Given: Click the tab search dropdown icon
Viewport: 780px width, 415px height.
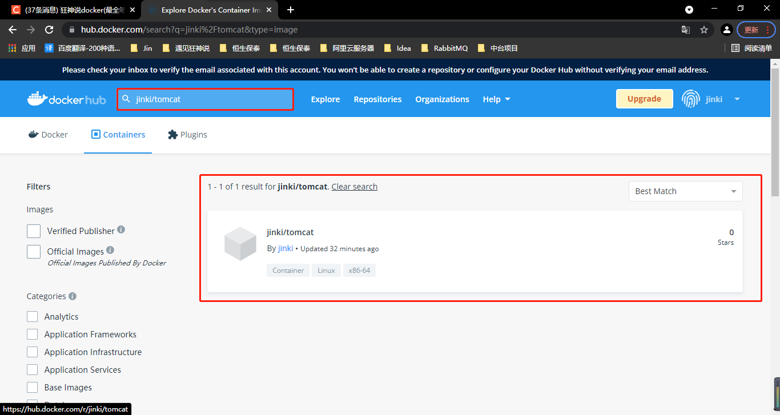Looking at the screenshot, I should (689, 10).
